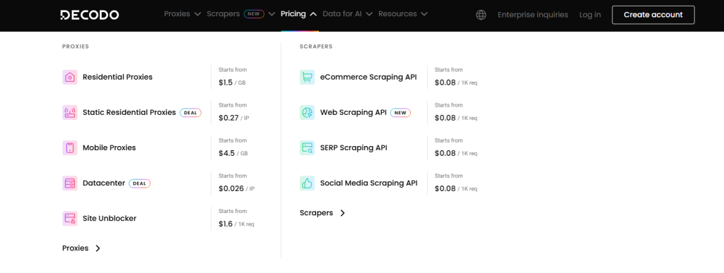
Task: Follow the Scrapers link below scraper list
Action: (316, 213)
